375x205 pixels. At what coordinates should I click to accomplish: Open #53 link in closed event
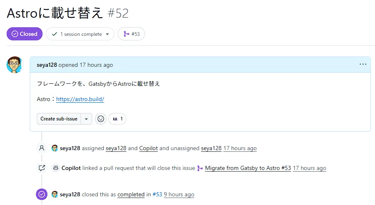tap(157, 195)
